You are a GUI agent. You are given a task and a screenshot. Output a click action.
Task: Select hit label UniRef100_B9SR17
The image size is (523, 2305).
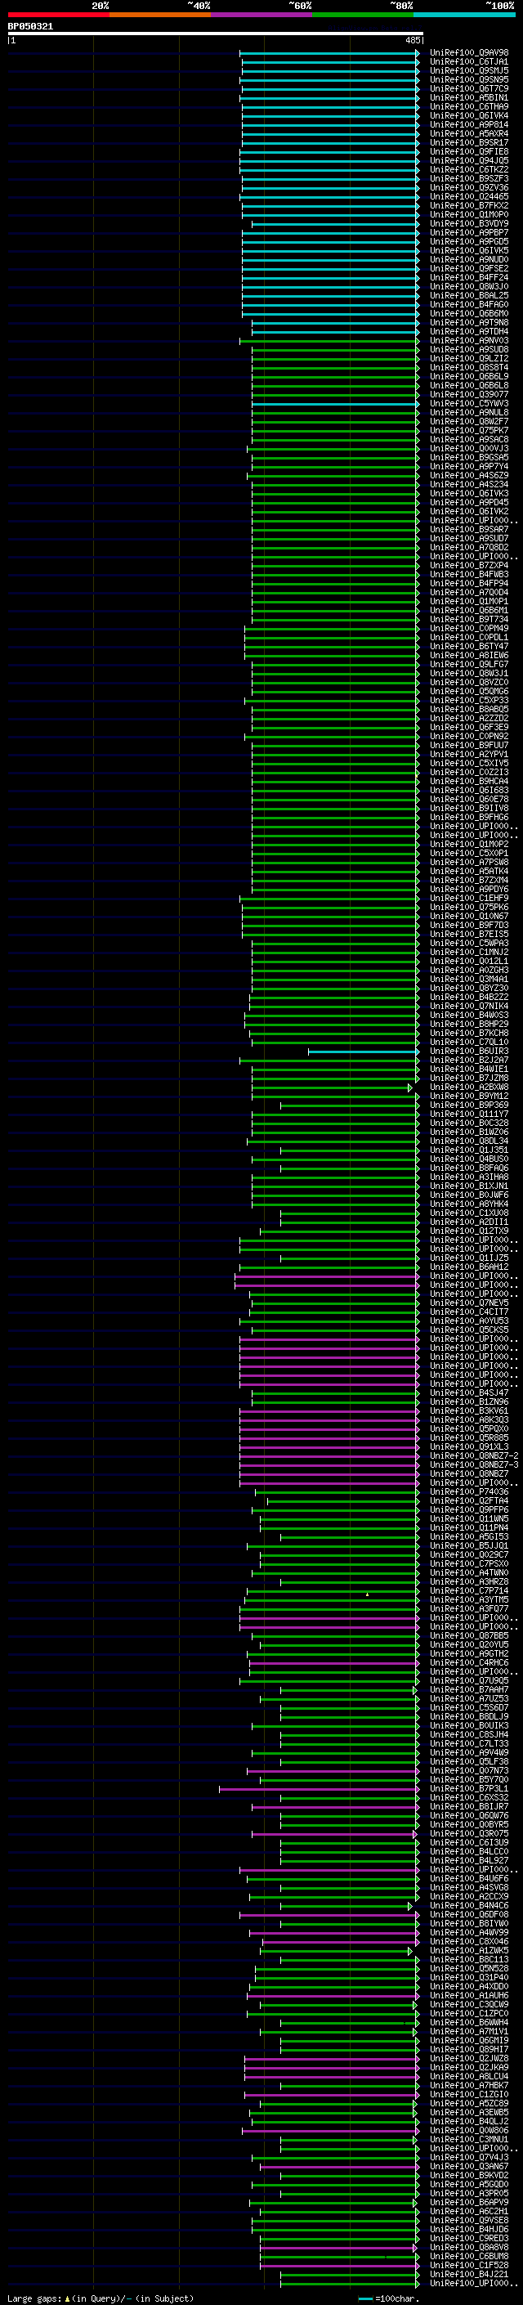coord(468,142)
